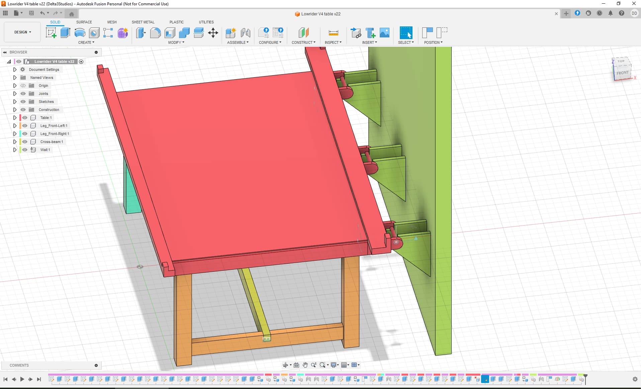Viewport: 641px width, 389px height.
Task: Hide the Table:1 component
Action: [25, 118]
